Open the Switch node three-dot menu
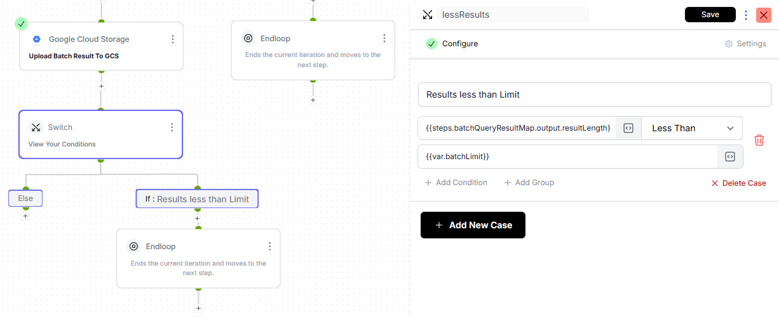 [x=172, y=127]
